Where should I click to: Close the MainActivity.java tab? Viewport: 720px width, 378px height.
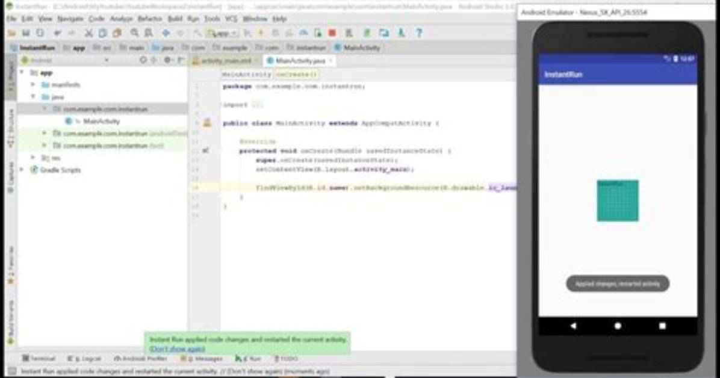tap(331, 61)
